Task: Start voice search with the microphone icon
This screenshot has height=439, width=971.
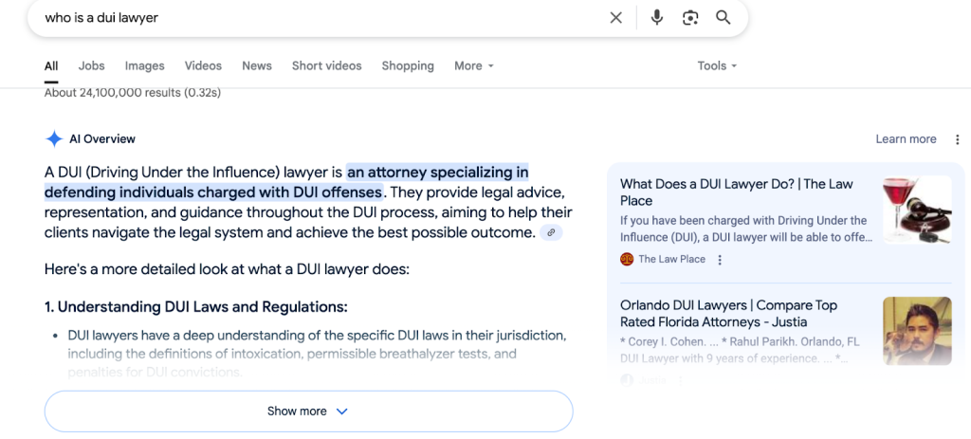Action: pyautogui.click(x=657, y=18)
